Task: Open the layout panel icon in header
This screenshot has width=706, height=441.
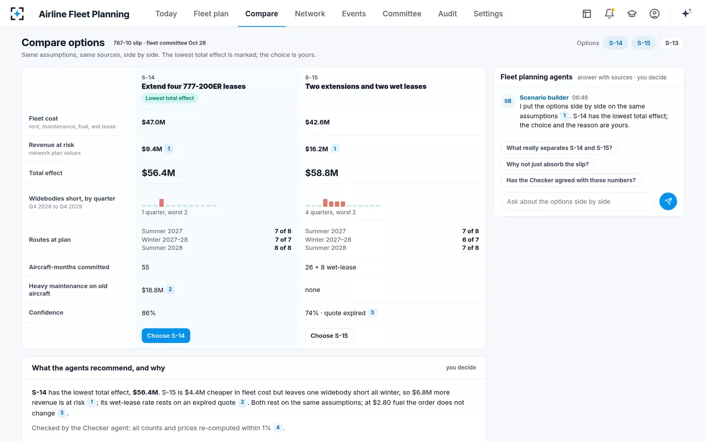Action: 587,14
